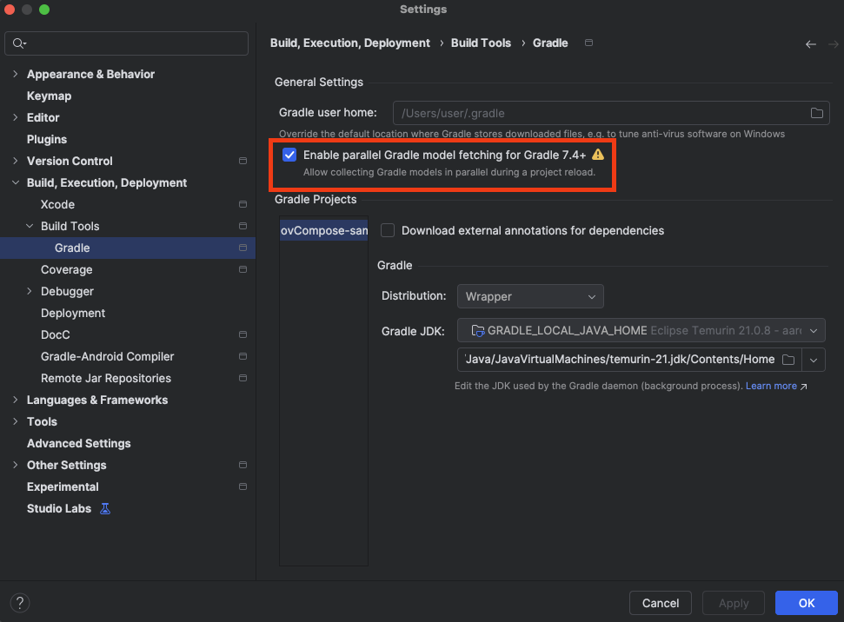Click the search magnifier icon in settings
The image size is (844, 622).
(19, 43)
